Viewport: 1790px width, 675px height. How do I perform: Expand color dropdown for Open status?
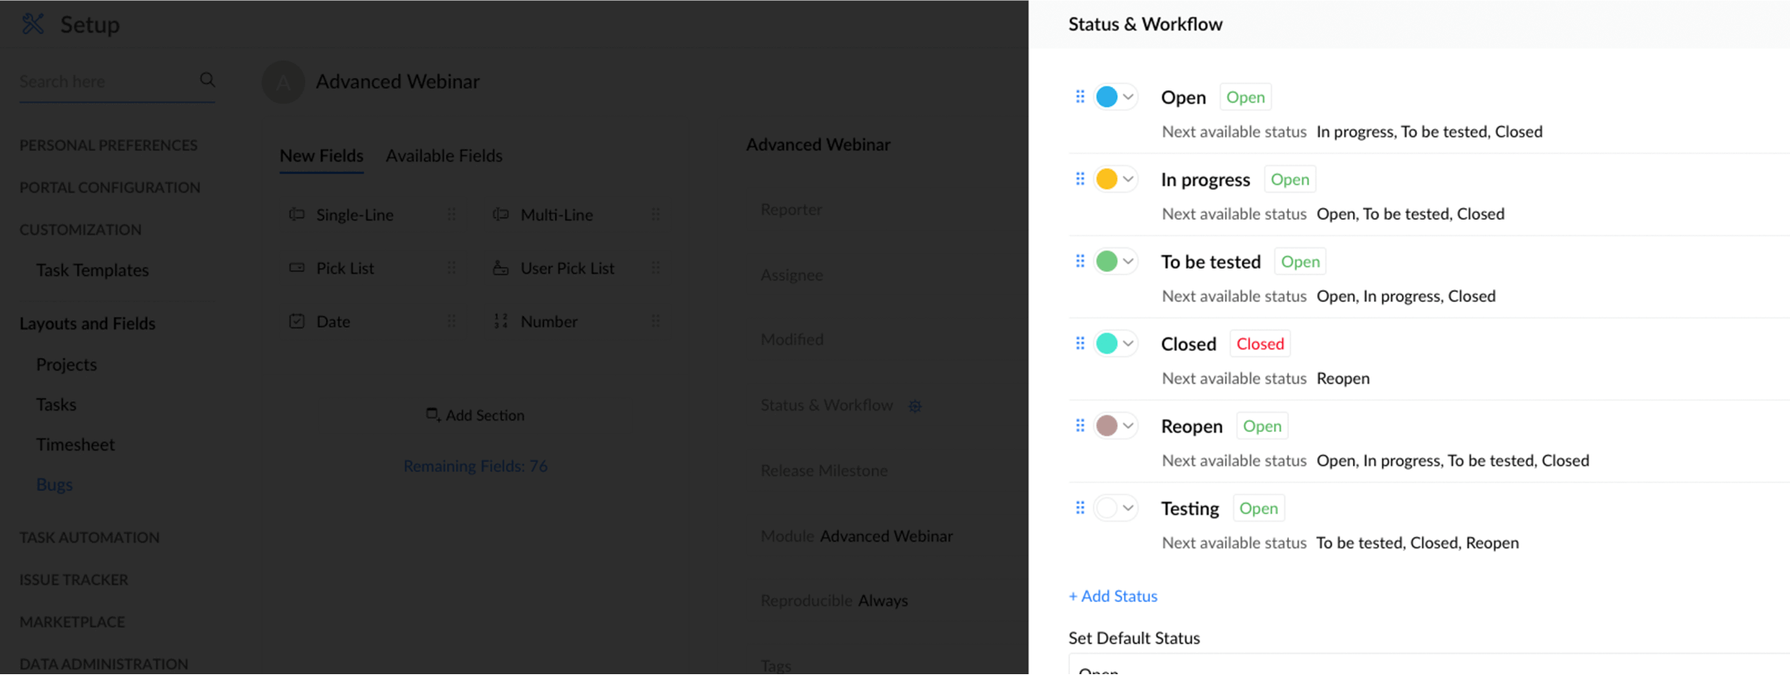pyautogui.click(x=1128, y=97)
